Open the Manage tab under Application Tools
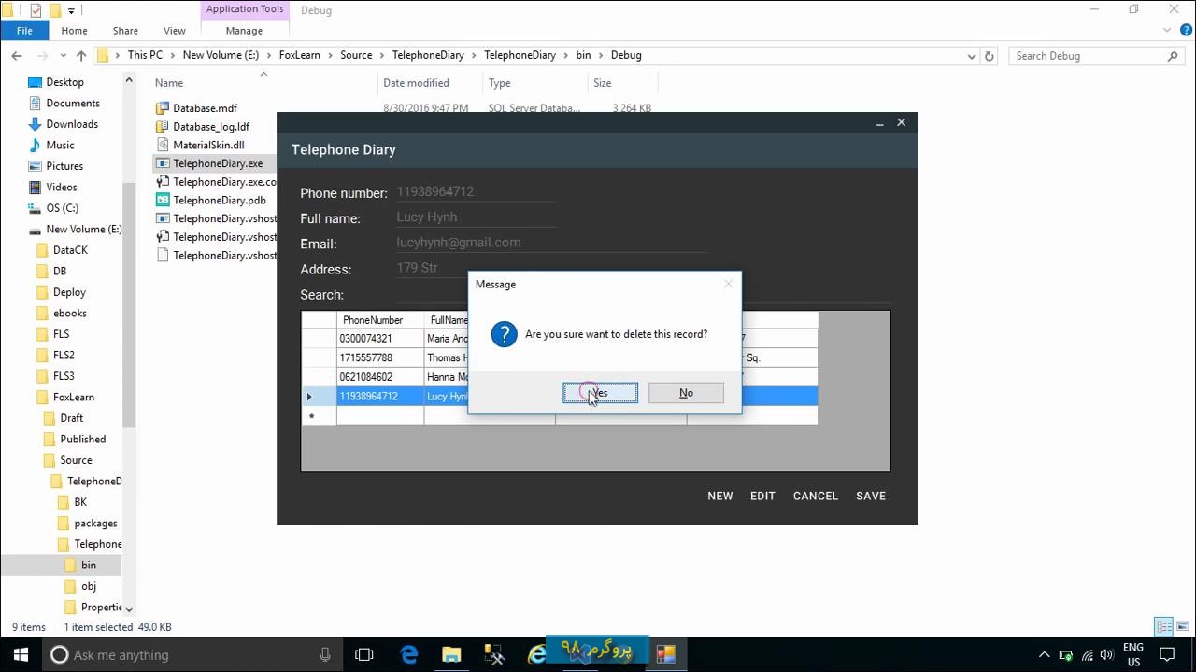1196x672 pixels. 243,30
